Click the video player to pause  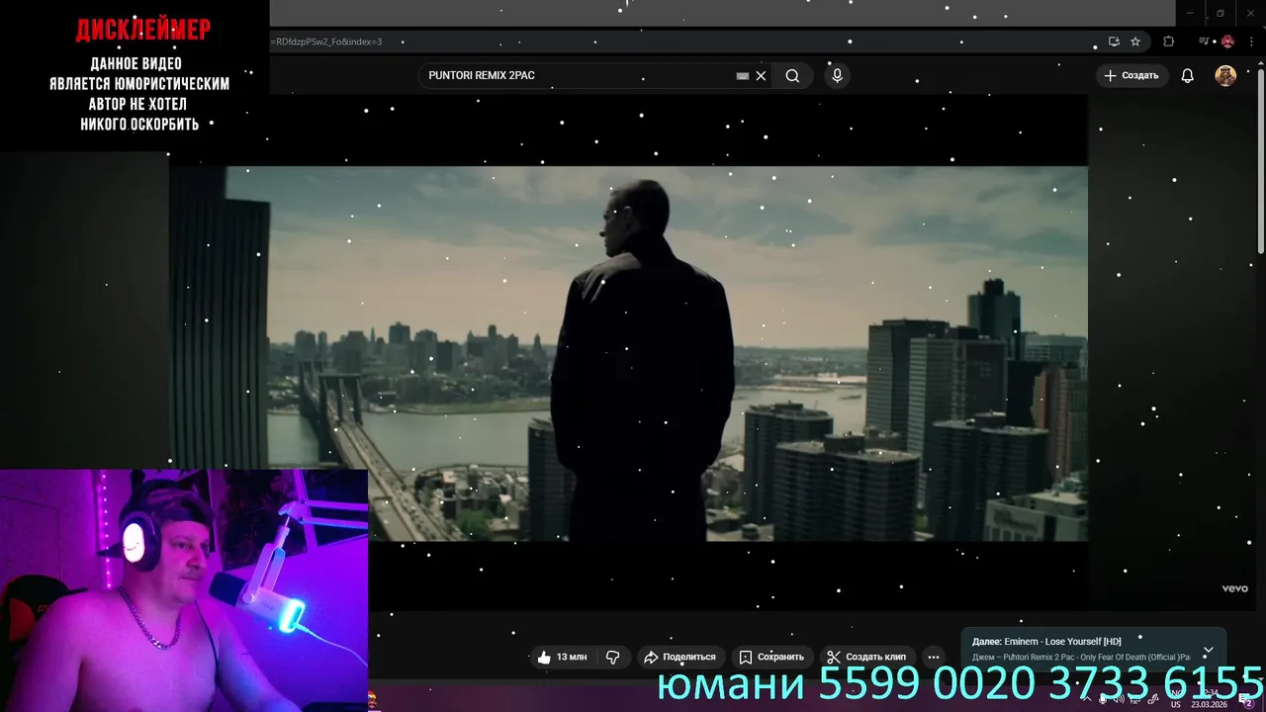point(628,353)
